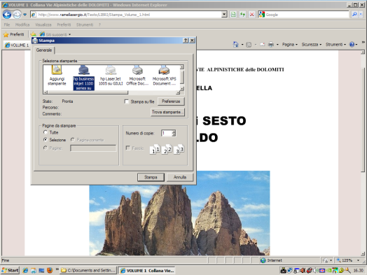Open the Strumenti menu in menu bar

(x=85, y=24)
